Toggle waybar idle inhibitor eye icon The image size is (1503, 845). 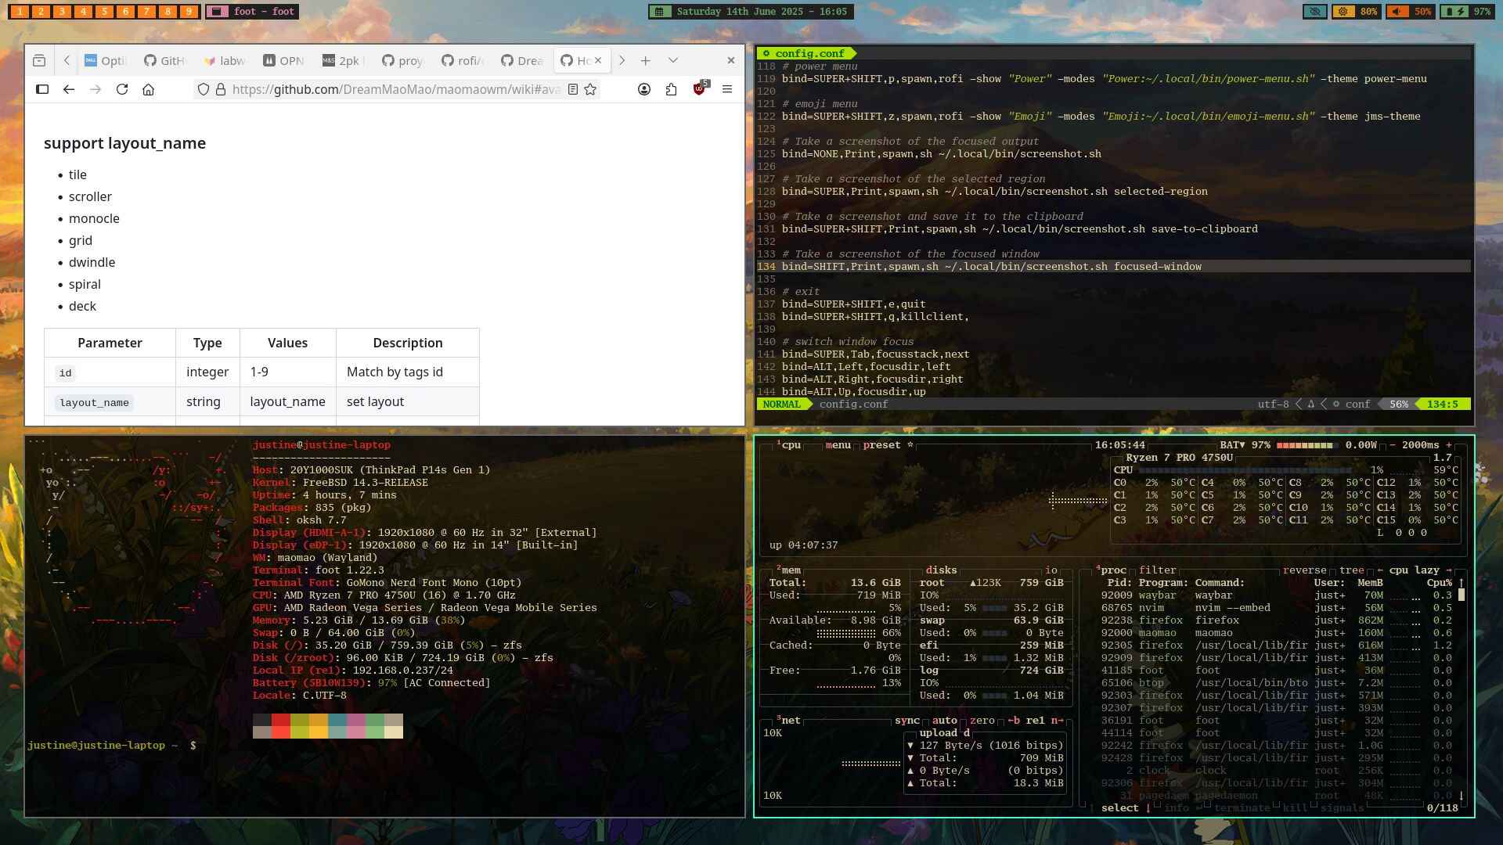coord(1315,12)
